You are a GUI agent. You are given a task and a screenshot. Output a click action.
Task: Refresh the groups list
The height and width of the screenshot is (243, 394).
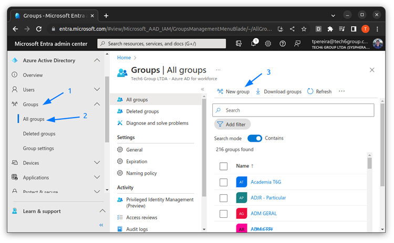[319, 91]
